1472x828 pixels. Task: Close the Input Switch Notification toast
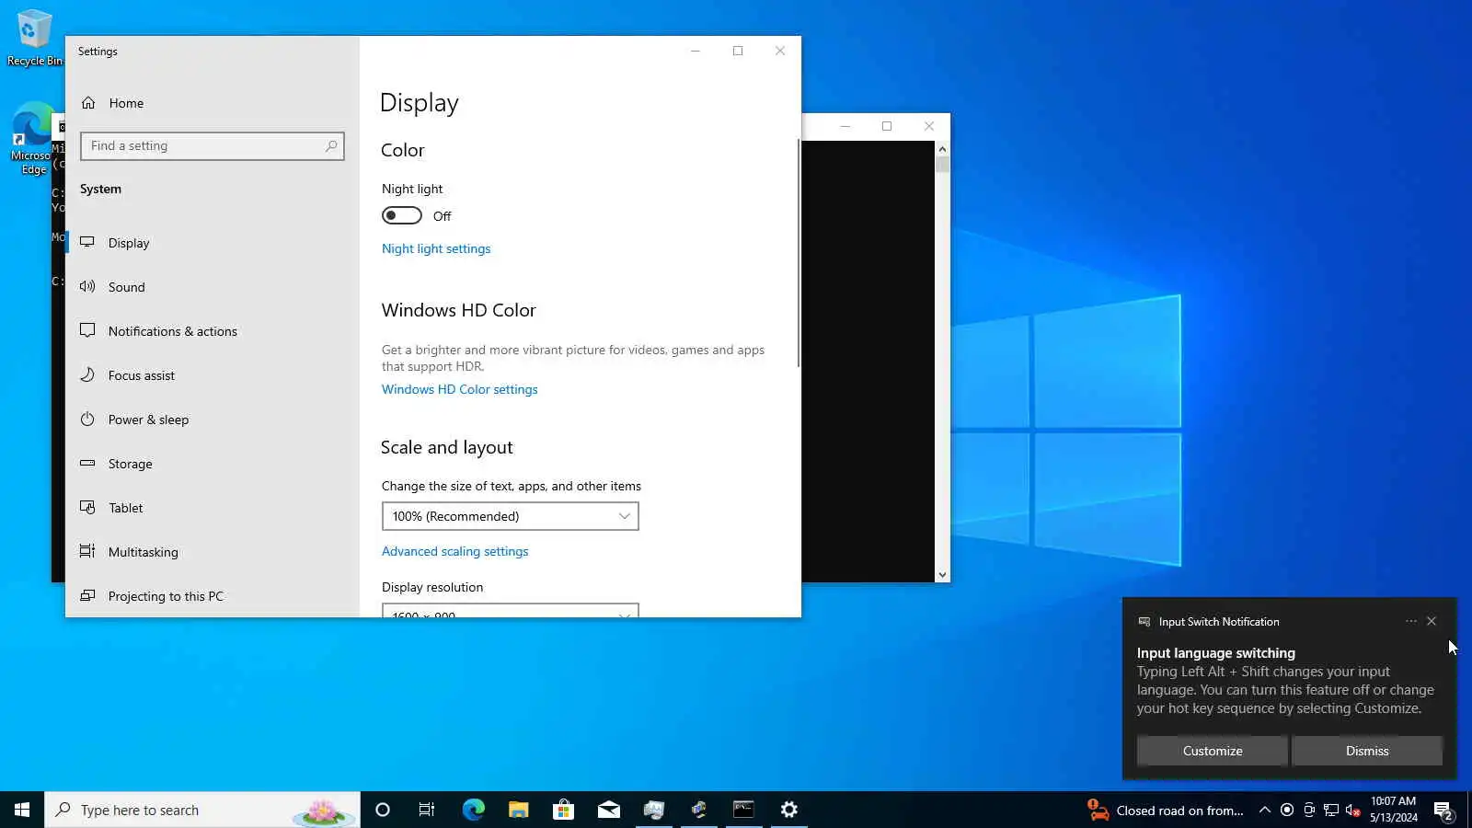coord(1432,621)
